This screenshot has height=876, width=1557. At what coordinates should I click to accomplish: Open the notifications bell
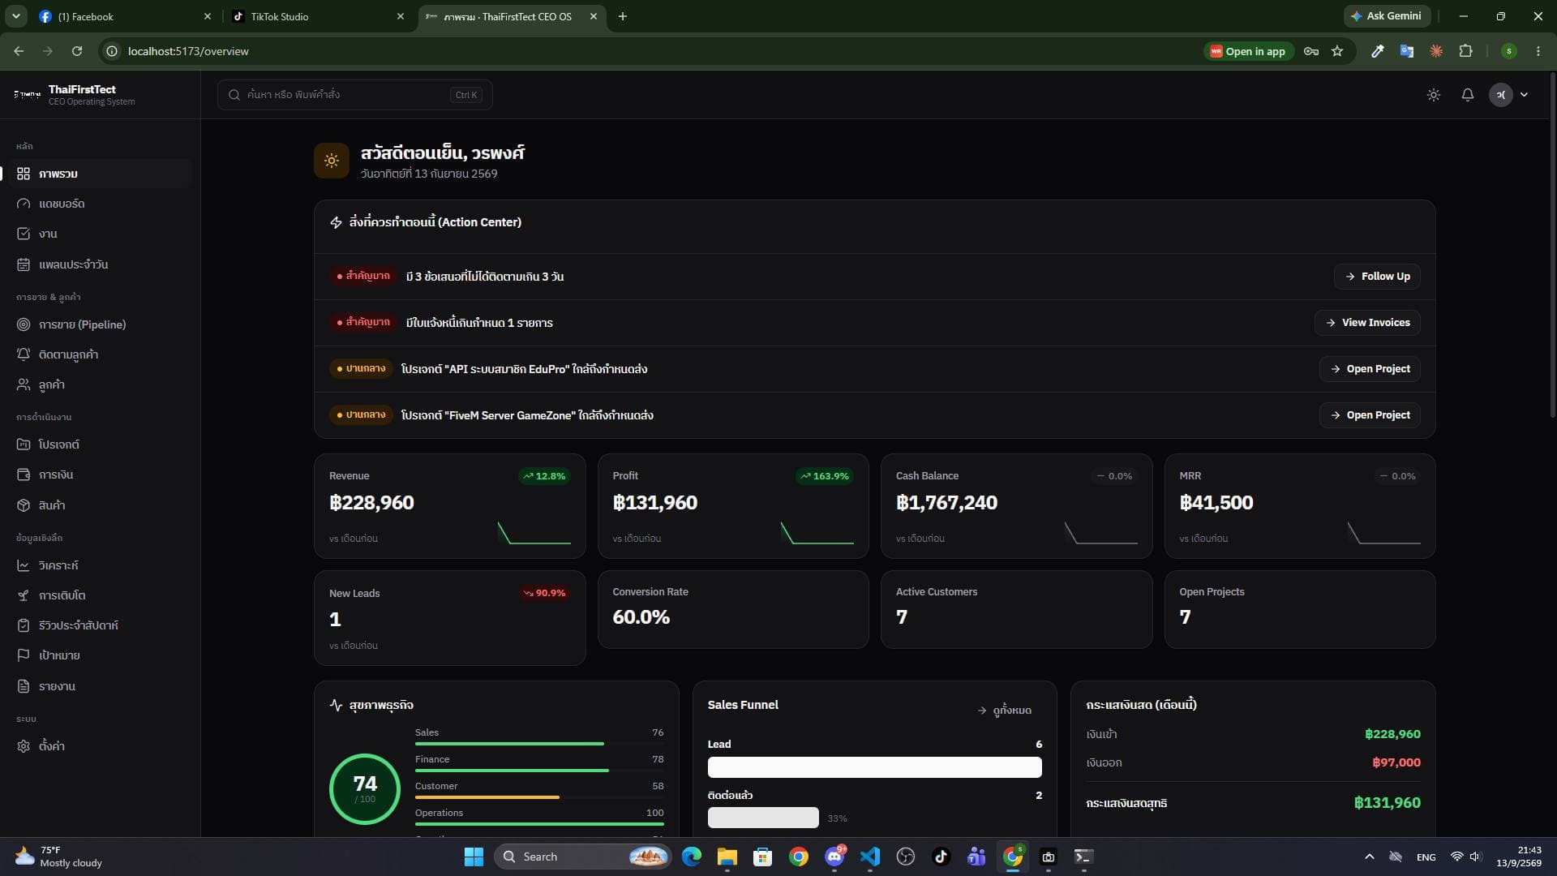[x=1467, y=95]
